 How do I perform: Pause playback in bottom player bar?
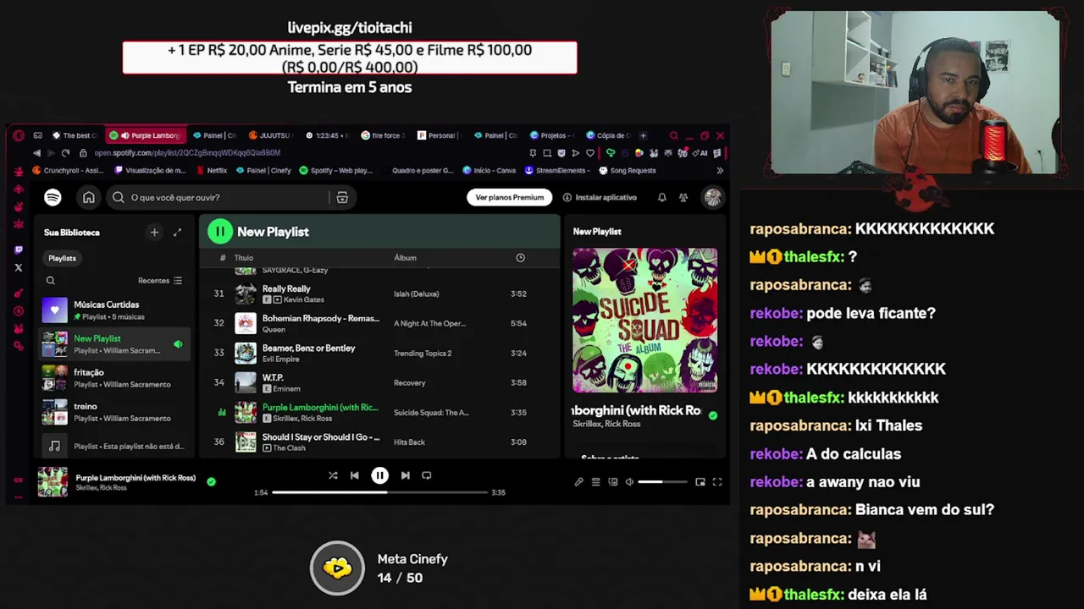[x=379, y=475]
